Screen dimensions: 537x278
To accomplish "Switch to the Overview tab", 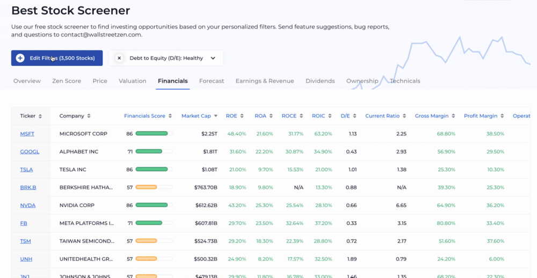I will point(27,81).
